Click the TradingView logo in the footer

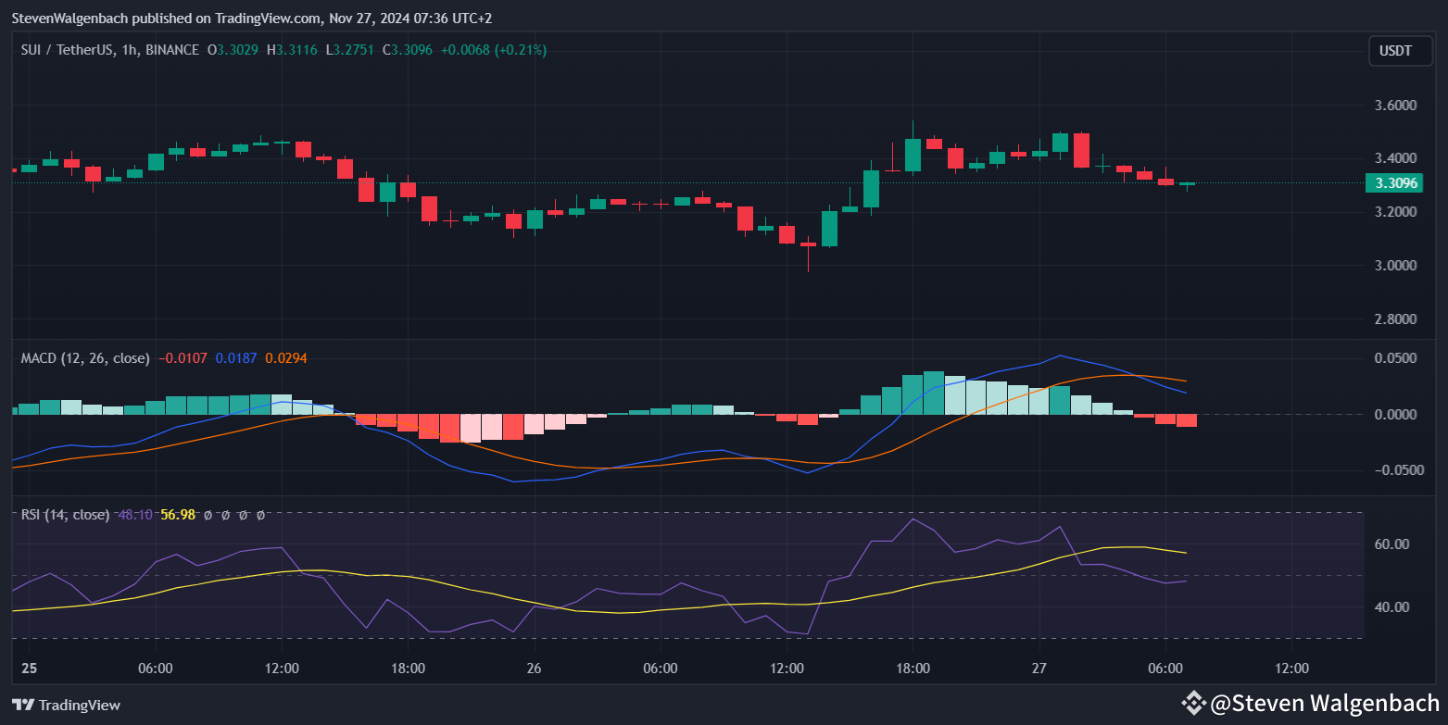tap(65, 705)
